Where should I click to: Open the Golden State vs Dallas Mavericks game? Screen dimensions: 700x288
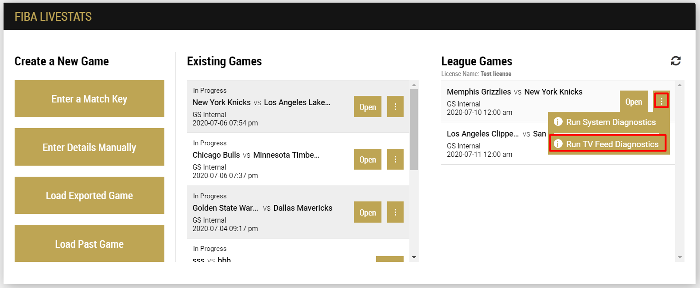coord(367,212)
